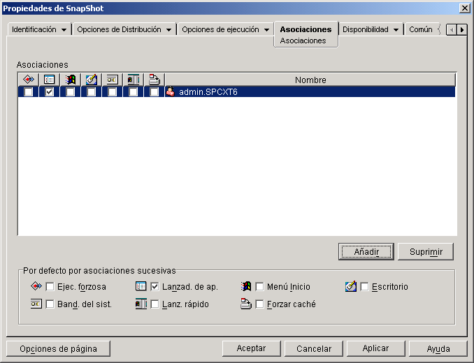The width and height of the screenshot is (474, 363).
Task: Select the Asociaciones subpage under the tab
Action: [x=303, y=40]
